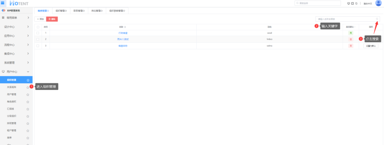Expand the 应用中心 menu
384x145 pixels.
16,36
